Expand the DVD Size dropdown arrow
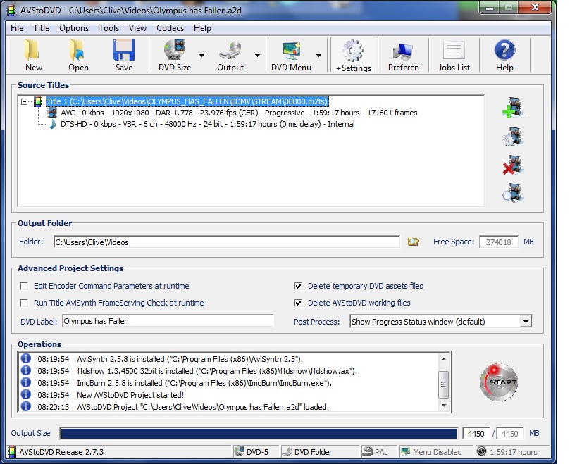The width and height of the screenshot is (577, 464). [x=201, y=56]
